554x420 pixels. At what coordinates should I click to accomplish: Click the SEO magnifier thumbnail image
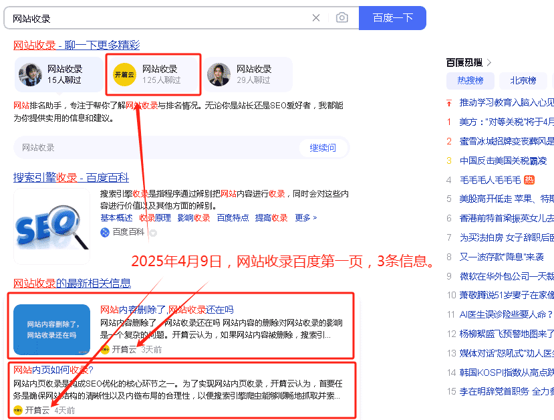pos(51,227)
